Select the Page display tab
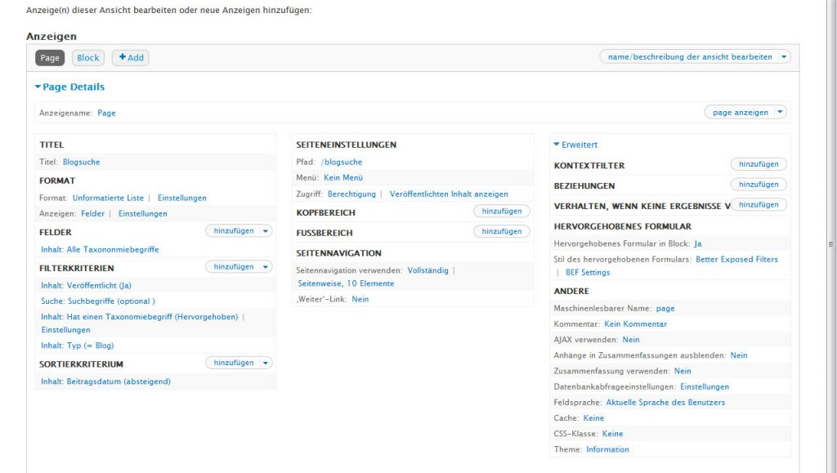 click(x=50, y=58)
